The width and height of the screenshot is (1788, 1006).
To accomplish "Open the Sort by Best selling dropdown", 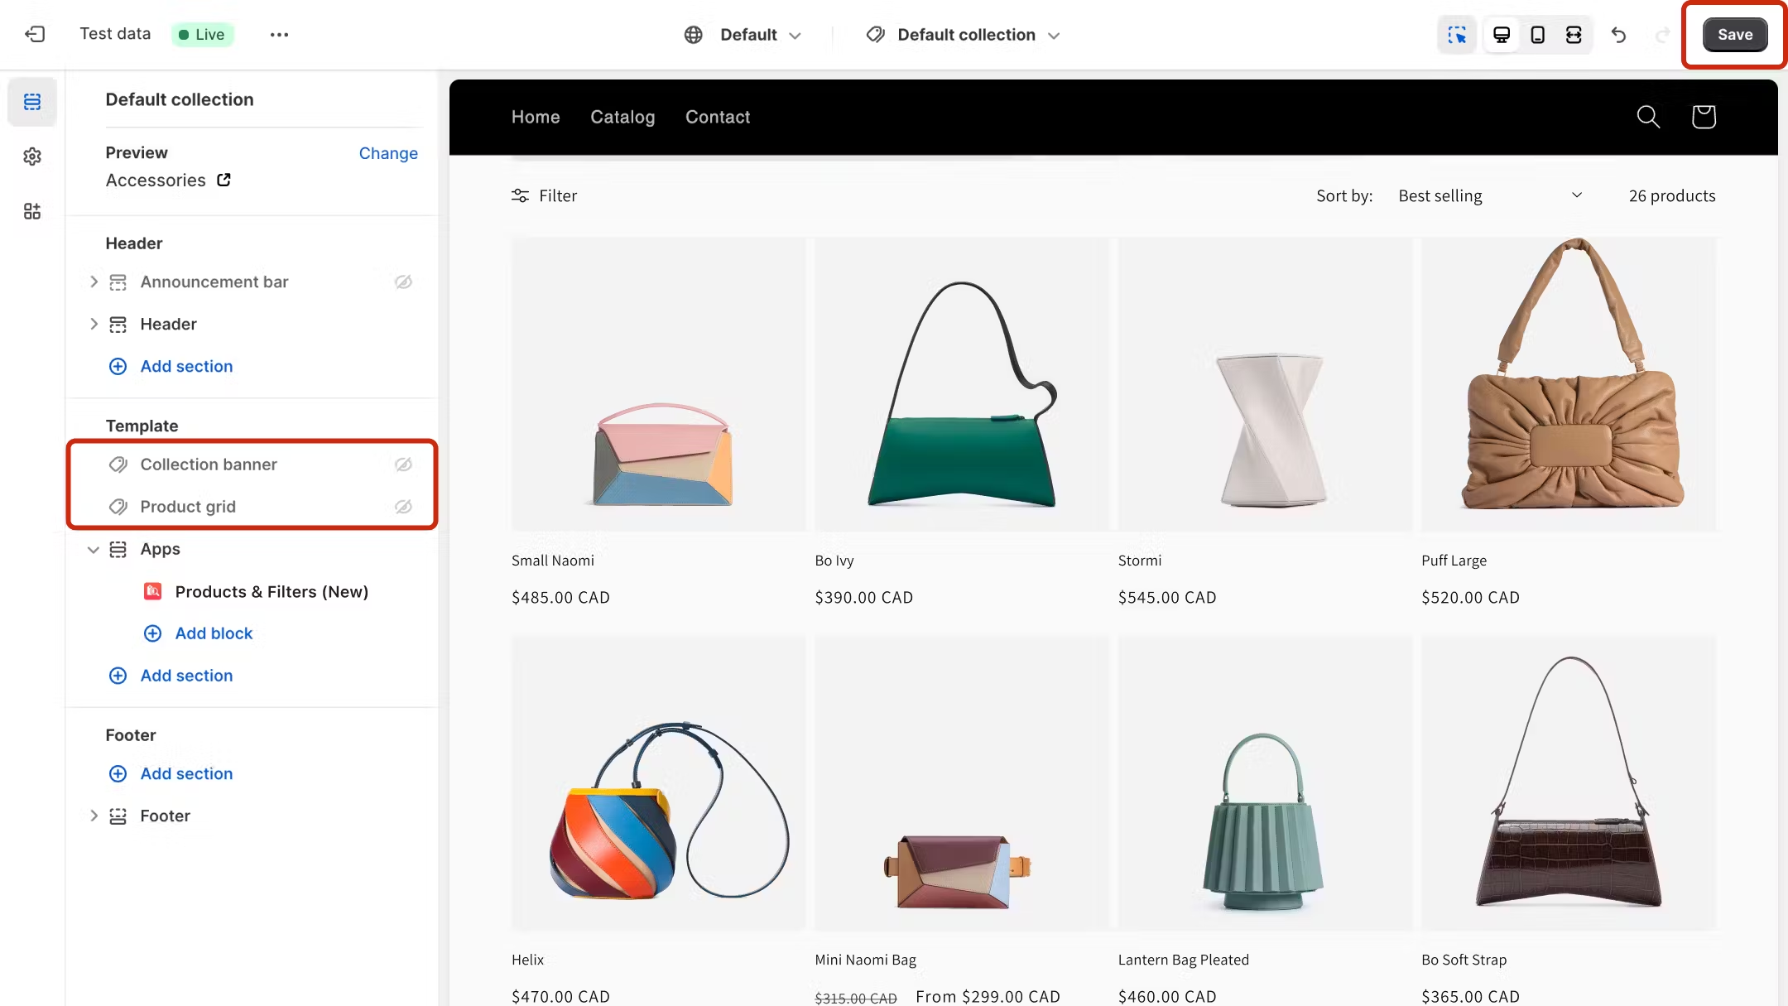I will (x=1489, y=196).
